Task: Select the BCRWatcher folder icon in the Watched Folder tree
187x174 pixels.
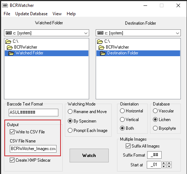Action: [10, 47]
